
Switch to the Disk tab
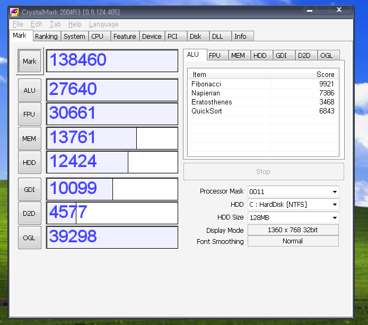coord(198,37)
